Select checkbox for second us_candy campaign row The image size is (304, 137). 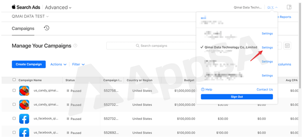tap(14, 104)
